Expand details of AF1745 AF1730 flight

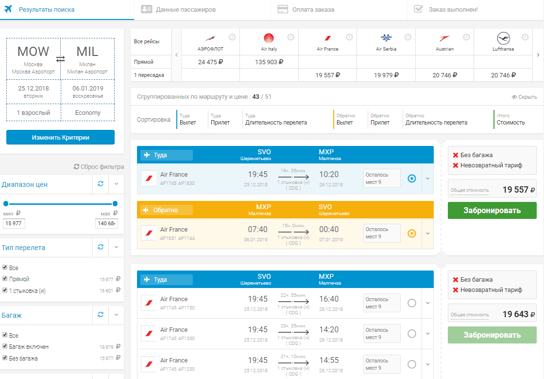(x=428, y=303)
